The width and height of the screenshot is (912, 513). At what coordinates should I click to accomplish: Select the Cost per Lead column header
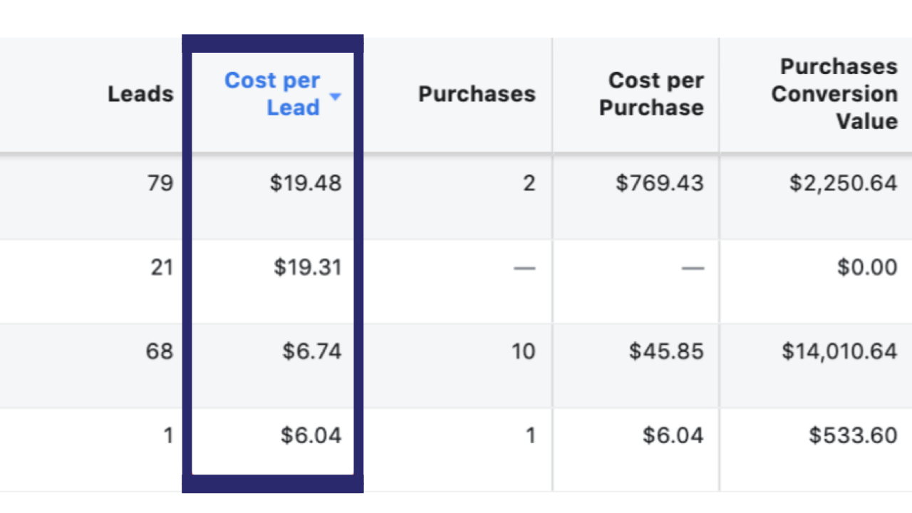pos(272,94)
